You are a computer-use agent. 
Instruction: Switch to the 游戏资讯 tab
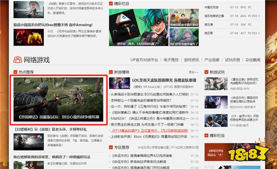click(192, 60)
